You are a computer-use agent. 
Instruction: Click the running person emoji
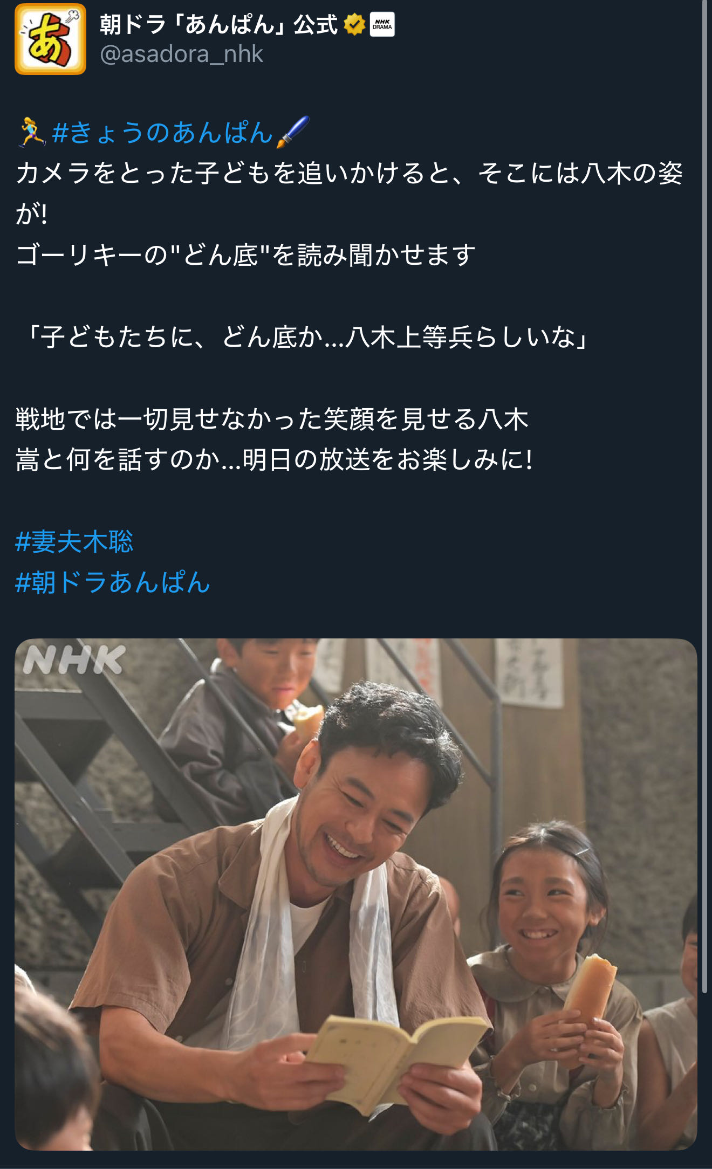(x=32, y=133)
